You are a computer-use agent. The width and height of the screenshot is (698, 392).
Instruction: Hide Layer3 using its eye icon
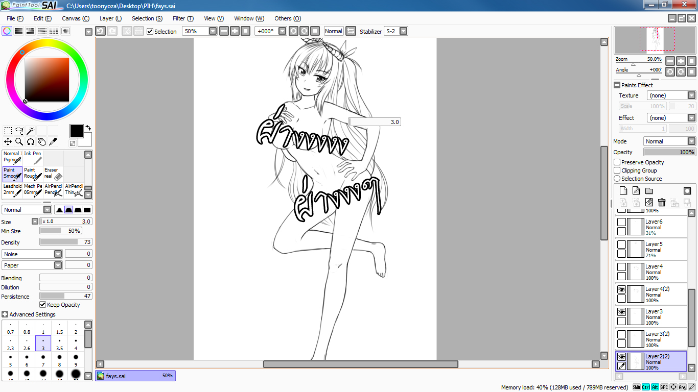click(x=621, y=312)
